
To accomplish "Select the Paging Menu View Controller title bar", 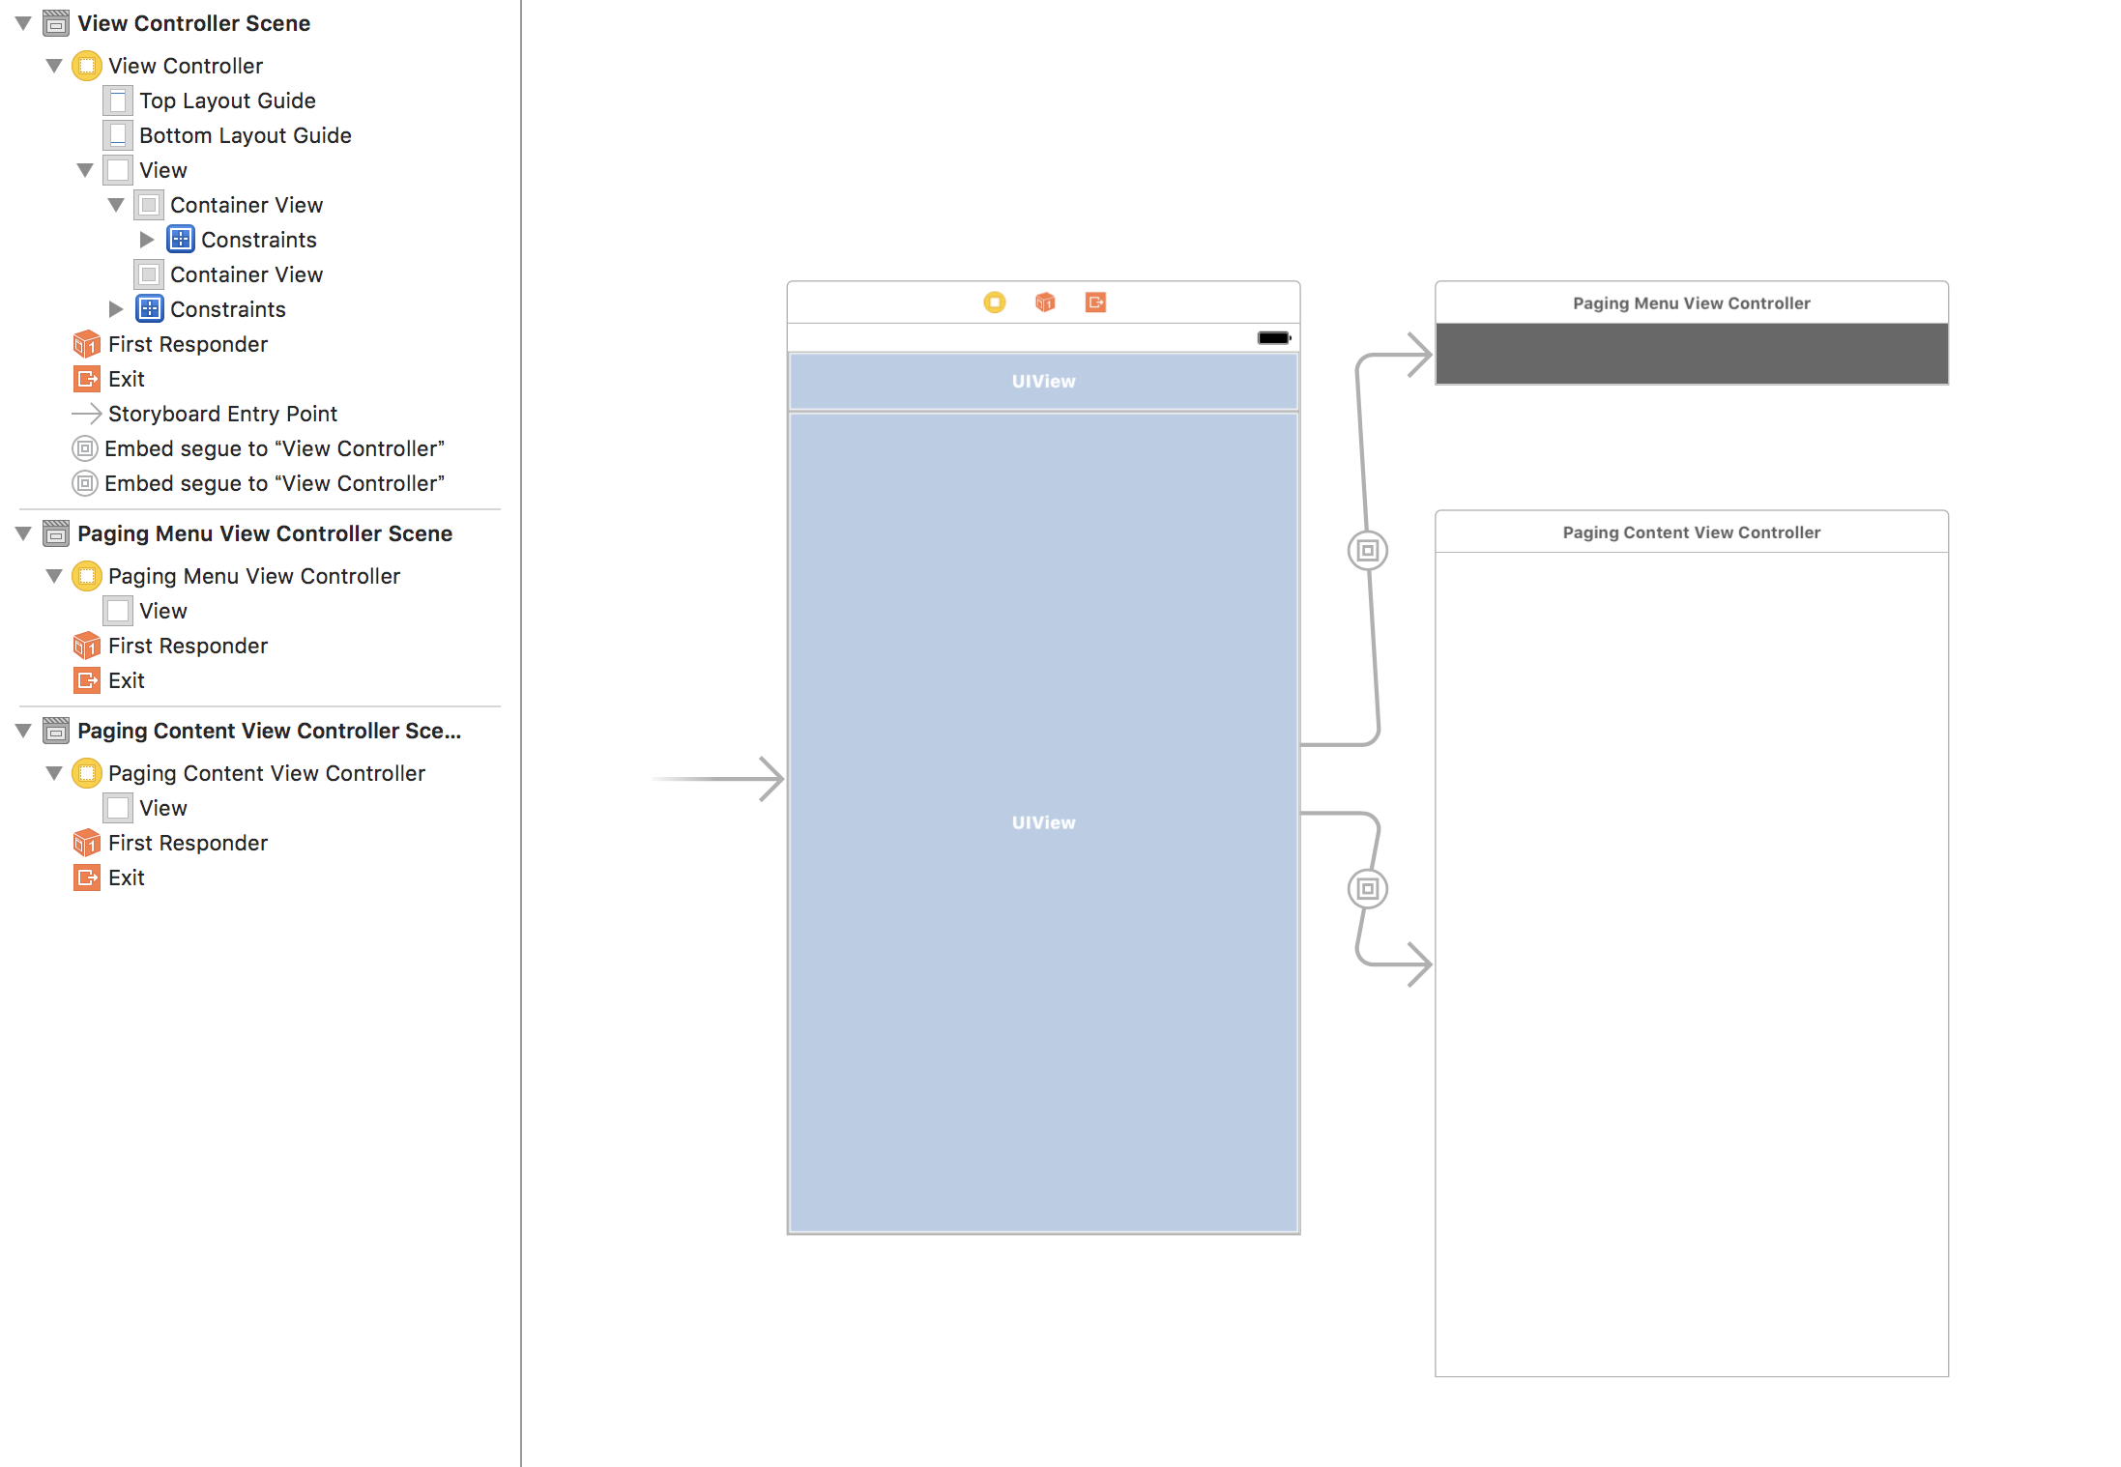I will (x=1691, y=303).
